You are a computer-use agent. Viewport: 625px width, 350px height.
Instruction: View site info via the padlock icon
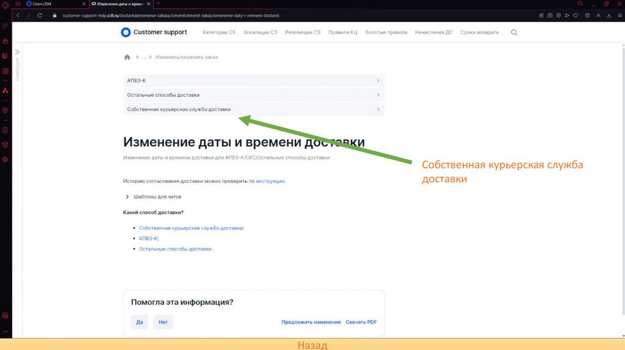click(x=54, y=15)
